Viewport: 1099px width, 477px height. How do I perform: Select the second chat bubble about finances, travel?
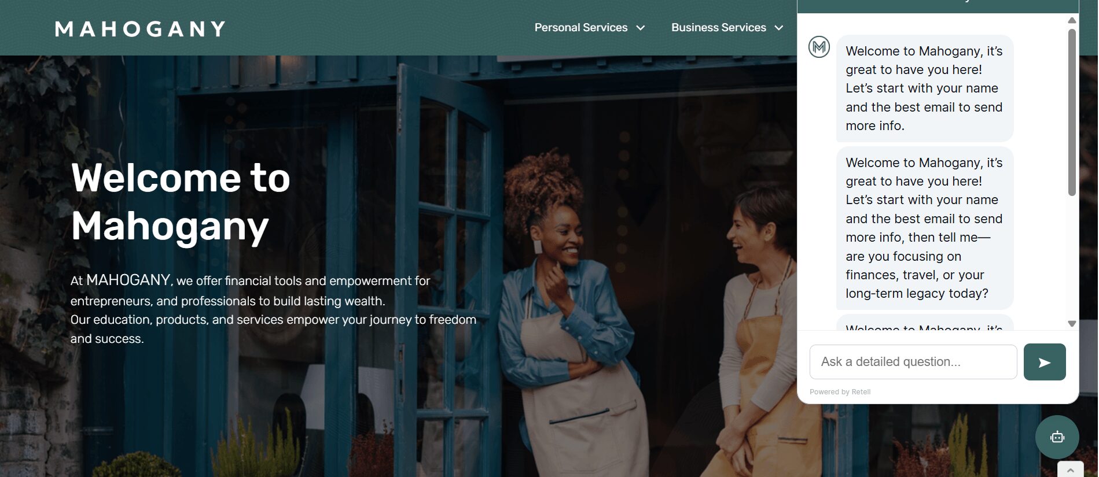tap(924, 228)
